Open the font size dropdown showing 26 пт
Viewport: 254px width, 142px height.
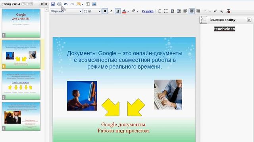[x=92, y=11]
